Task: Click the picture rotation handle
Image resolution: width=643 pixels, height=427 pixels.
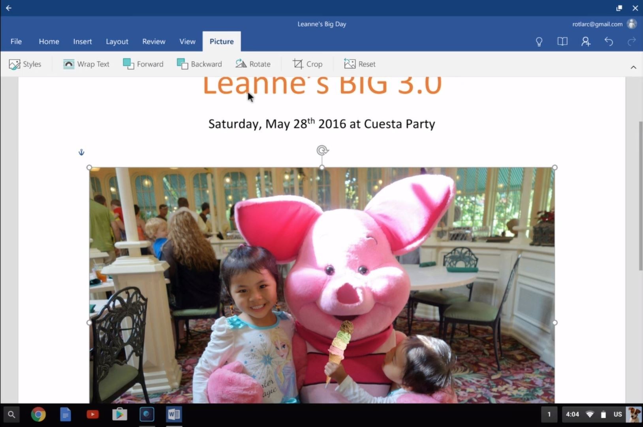Action: click(x=322, y=150)
